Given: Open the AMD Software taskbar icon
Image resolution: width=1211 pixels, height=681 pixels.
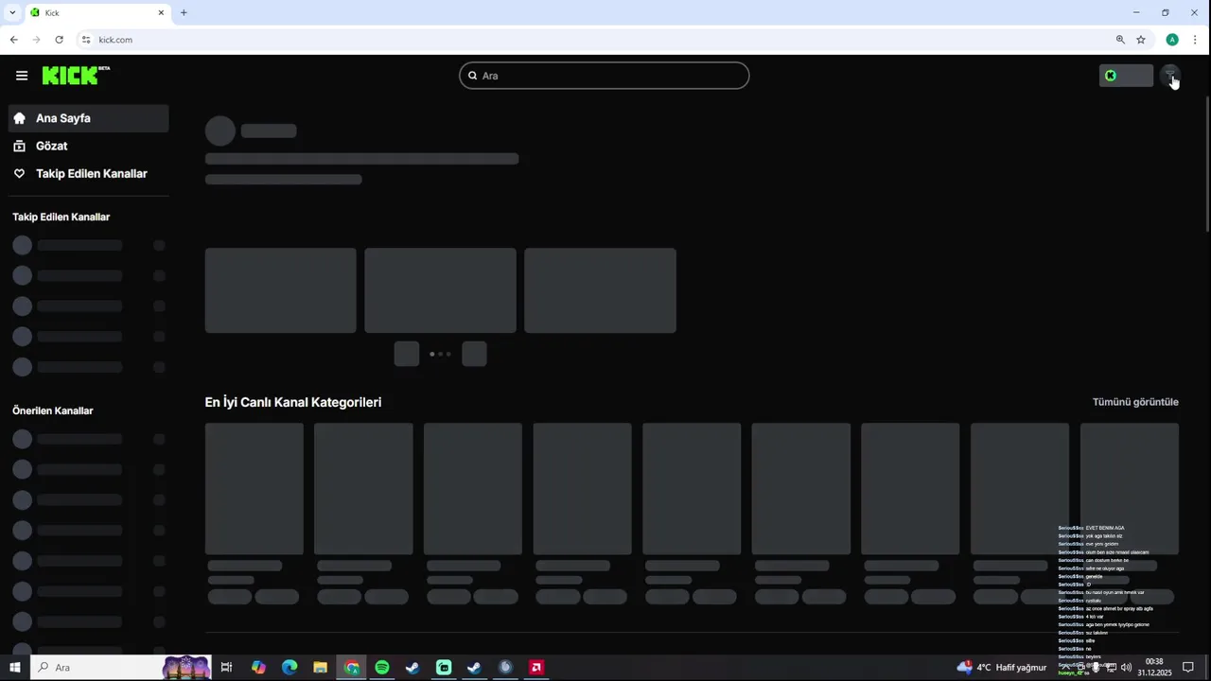Looking at the screenshot, I should click(536, 668).
